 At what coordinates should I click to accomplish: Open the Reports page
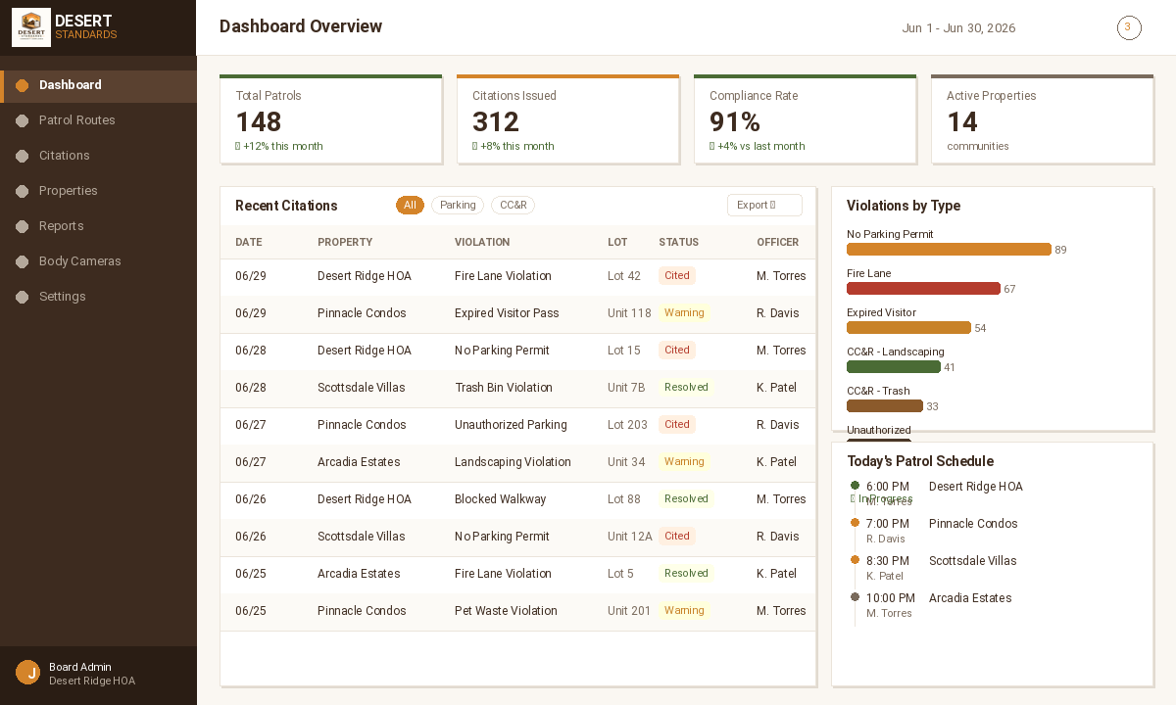coord(98,226)
